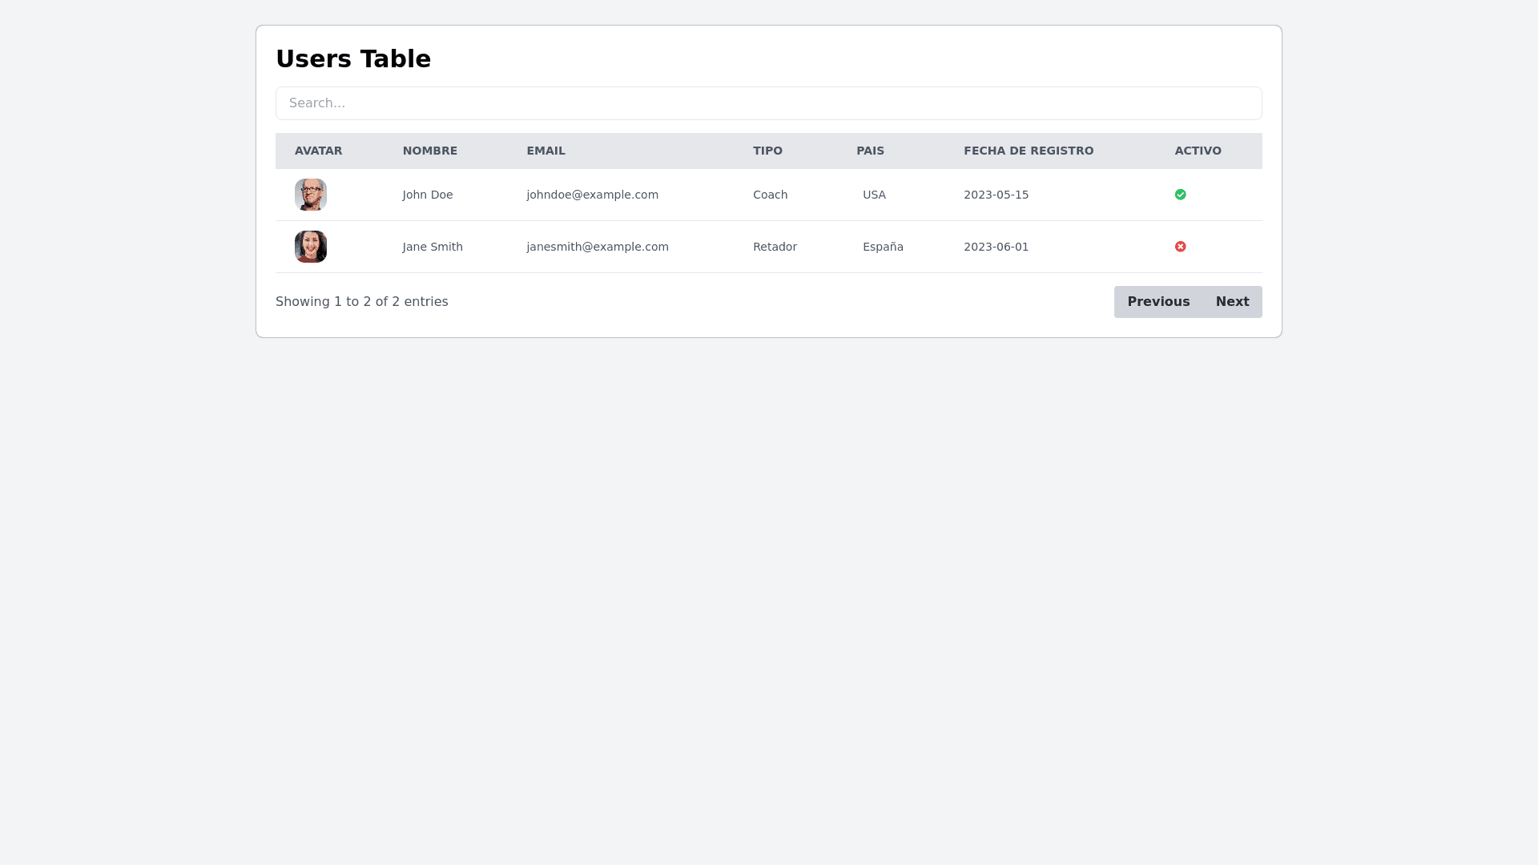The image size is (1538, 865).
Task: Click Jane Smith's avatar image
Action: (x=310, y=247)
